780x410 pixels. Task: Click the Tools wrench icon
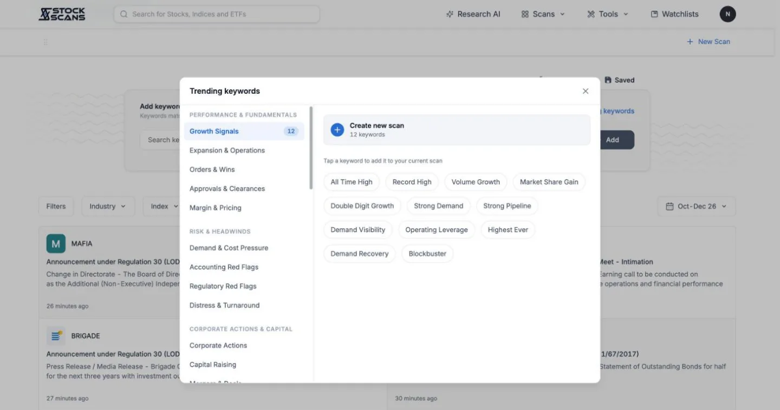click(x=591, y=14)
